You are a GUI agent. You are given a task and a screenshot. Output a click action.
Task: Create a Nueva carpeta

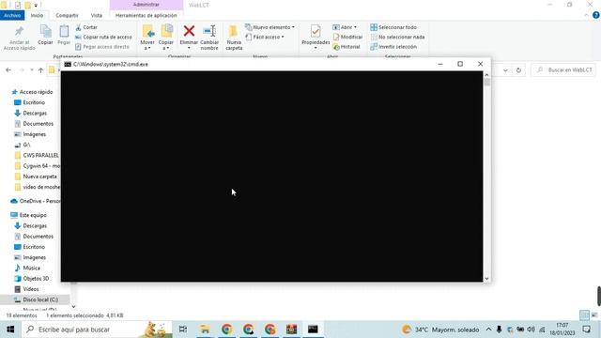(x=234, y=38)
